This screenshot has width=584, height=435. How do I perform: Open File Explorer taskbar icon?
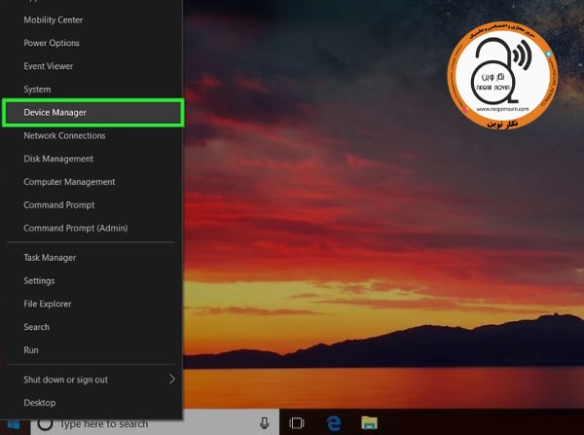point(369,423)
